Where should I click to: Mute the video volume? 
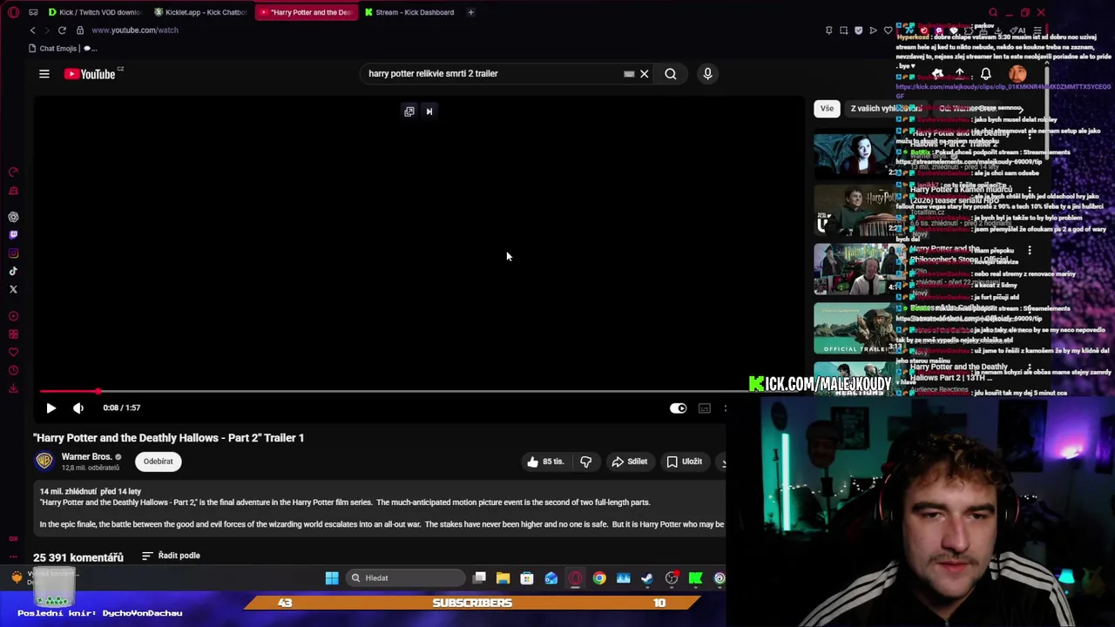pos(78,408)
